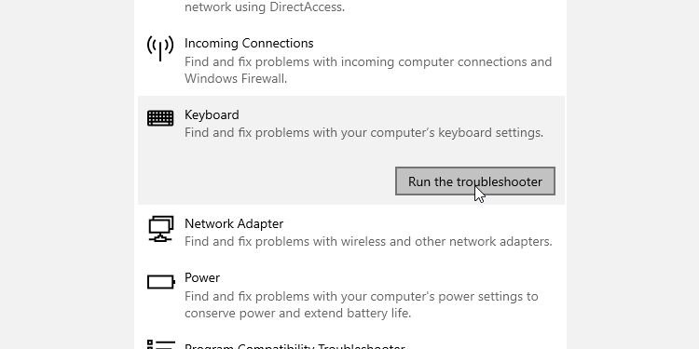Click the conserve power and extend battery life text
699x349 pixels.
pyautogui.click(x=298, y=313)
